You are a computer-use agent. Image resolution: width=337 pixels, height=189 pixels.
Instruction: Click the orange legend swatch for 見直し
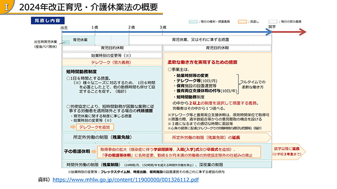[242, 22]
